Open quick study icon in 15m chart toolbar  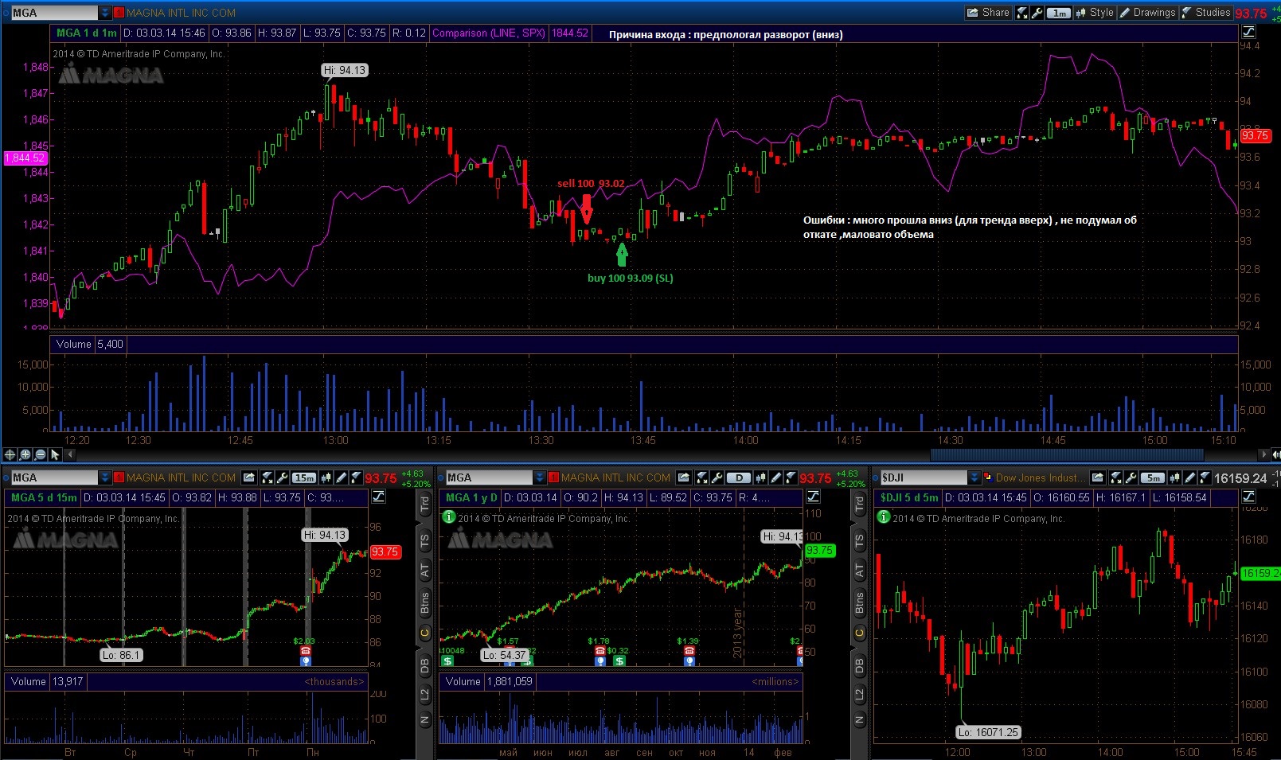(267, 477)
